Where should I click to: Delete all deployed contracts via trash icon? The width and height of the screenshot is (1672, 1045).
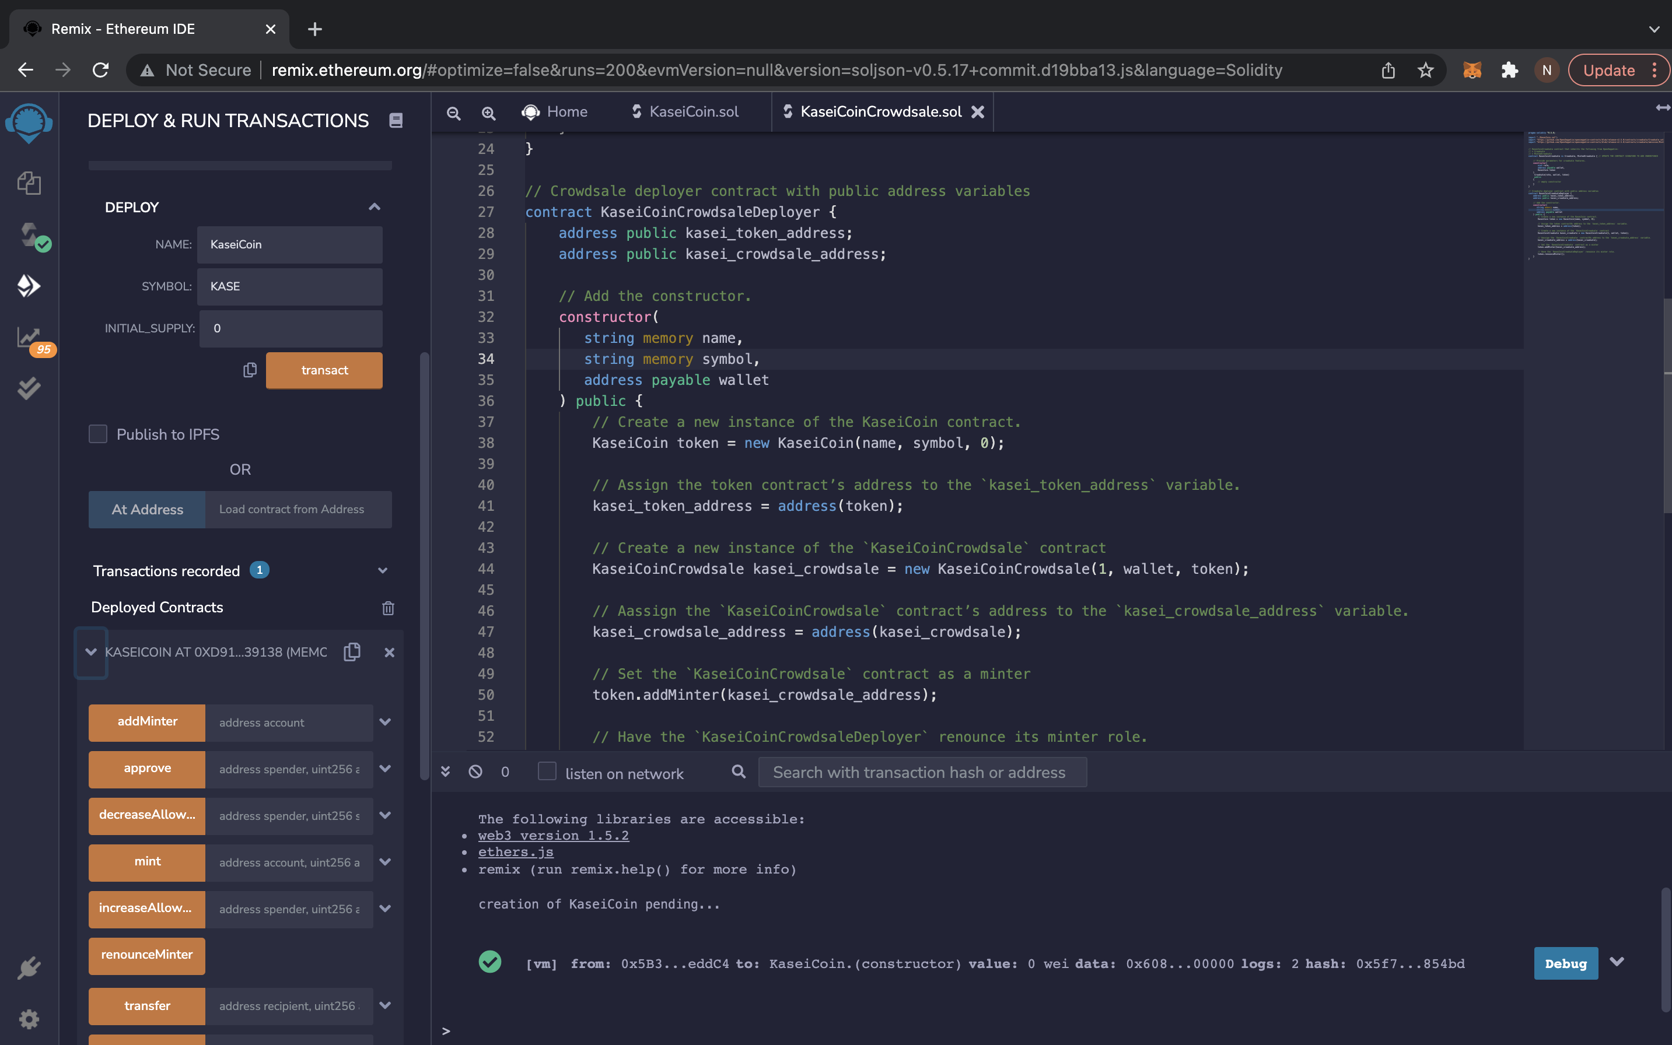tap(388, 608)
